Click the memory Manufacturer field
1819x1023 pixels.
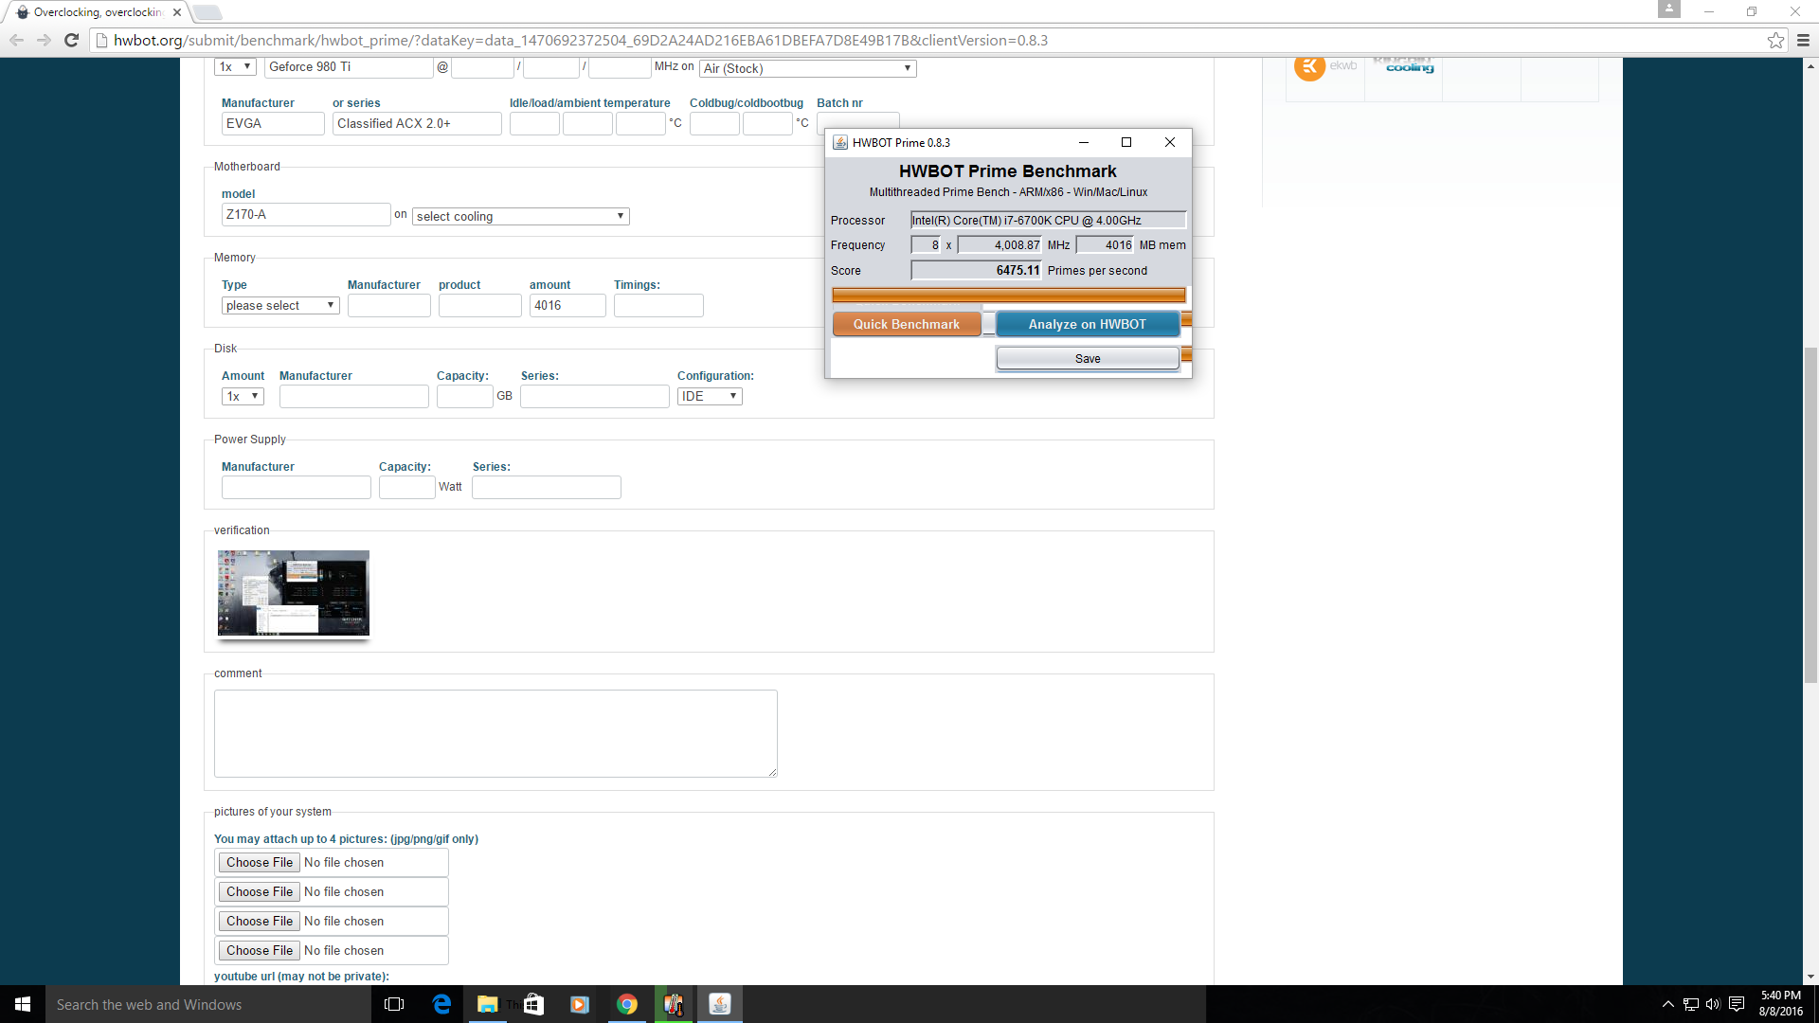point(389,305)
